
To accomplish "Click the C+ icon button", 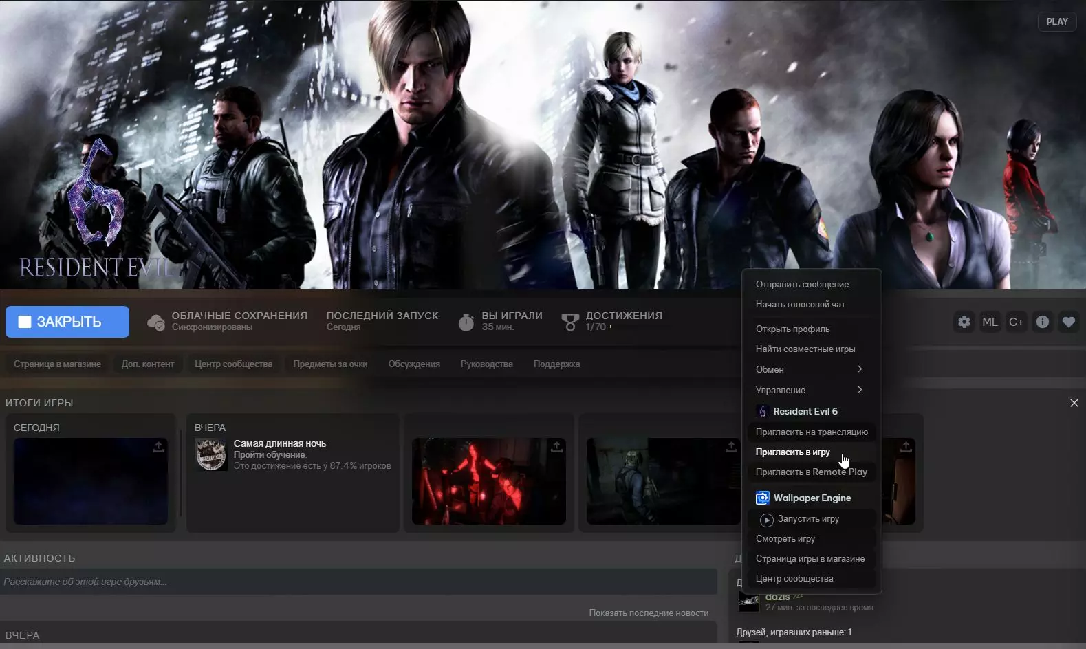I will pos(1016,322).
